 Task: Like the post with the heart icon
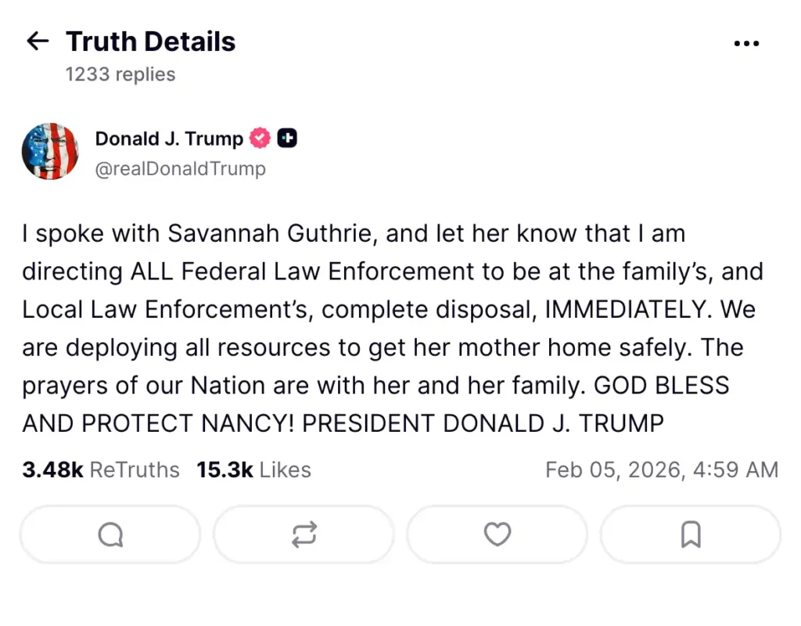(497, 534)
